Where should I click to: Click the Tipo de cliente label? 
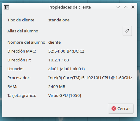coord(21,20)
